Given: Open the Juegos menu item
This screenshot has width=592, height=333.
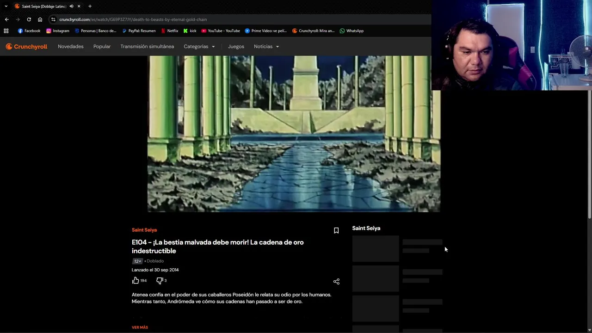Looking at the screenshot, I should (x=236, y=46).
